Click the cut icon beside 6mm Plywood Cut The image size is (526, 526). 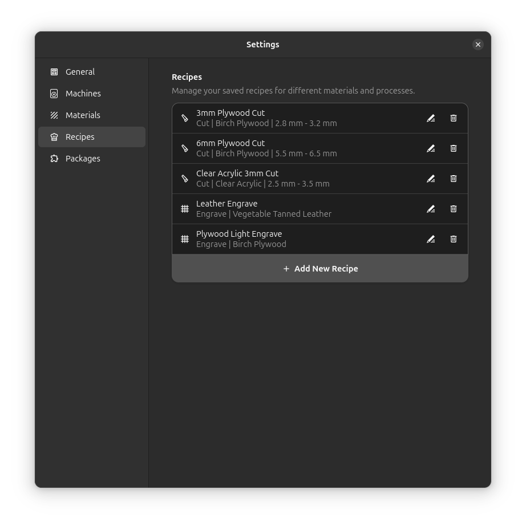tap(185, 148)
